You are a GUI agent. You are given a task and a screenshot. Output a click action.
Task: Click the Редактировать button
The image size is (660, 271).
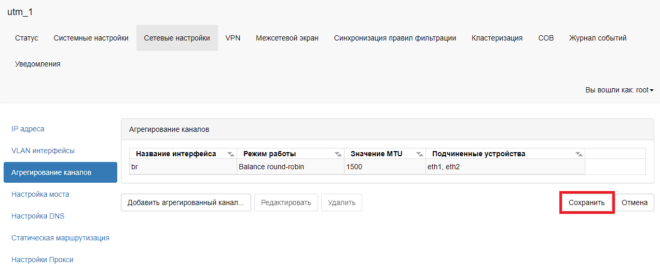tap(286, 202)
